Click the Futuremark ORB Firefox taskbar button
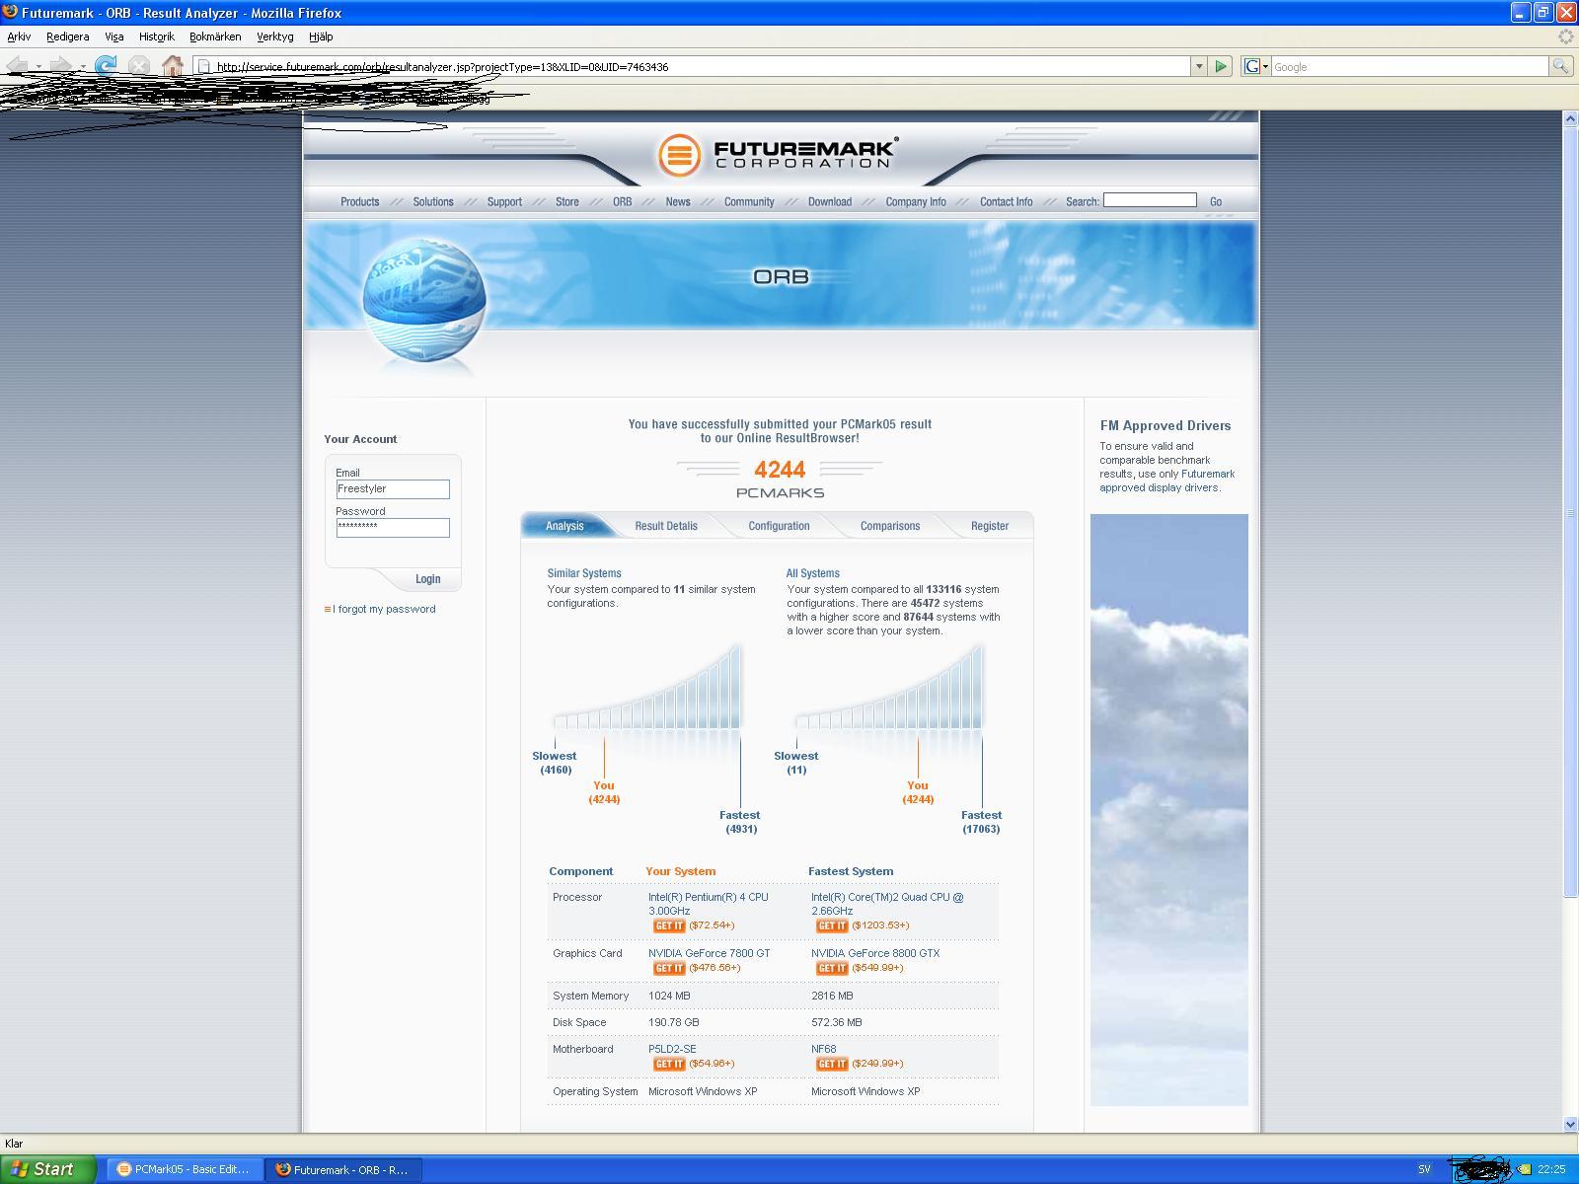Screen dimensions: 1579x1184 [344, 1169]
